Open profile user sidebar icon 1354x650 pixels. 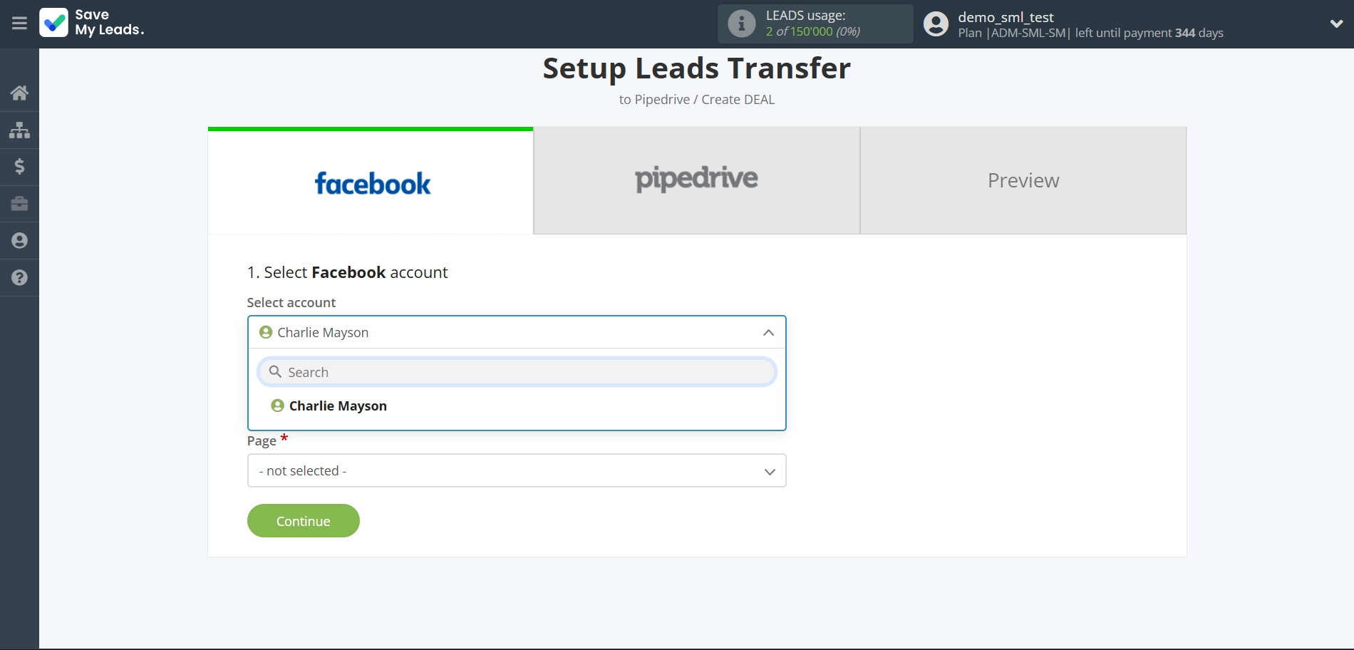coord(19,241)
